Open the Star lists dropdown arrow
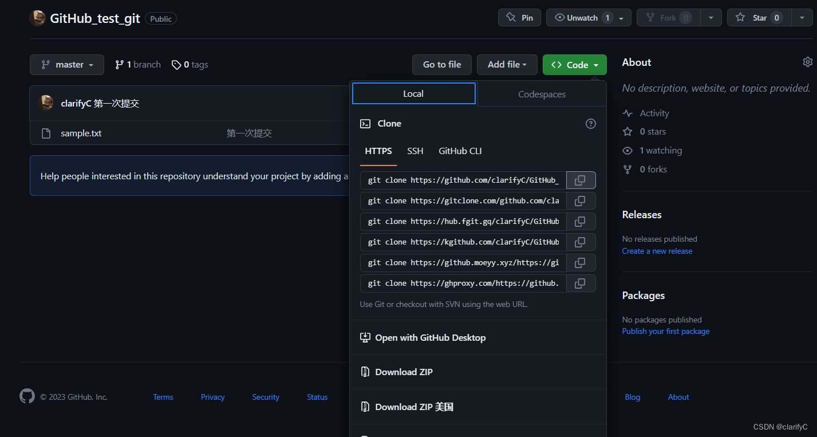The image size is (817, 437). coord(802,18)
